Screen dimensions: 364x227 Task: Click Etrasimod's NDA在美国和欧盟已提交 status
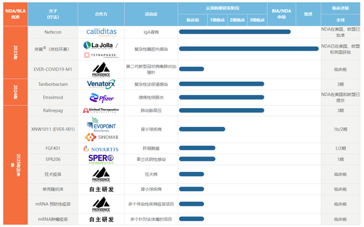[340, 97]
